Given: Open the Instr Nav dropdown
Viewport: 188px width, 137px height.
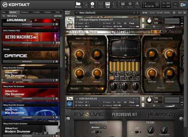Looking at the screenshot, I should pyautogui.click(x=58, y=16).
